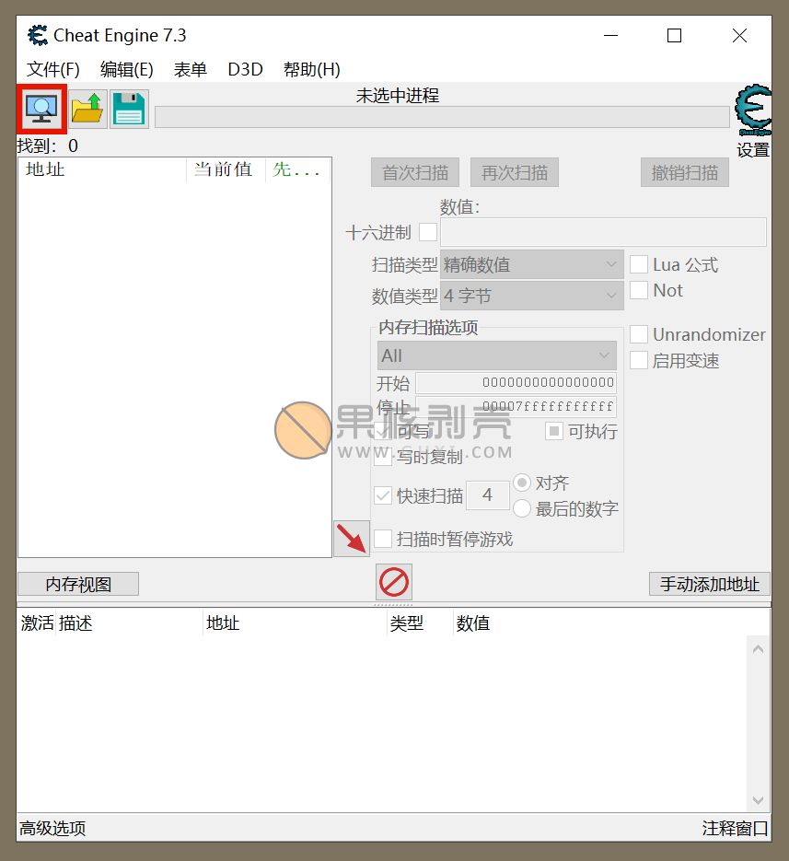This screenshot has width=789, height=861.
Task: Click the 数值 column header in address table
Action: point(472,623)
